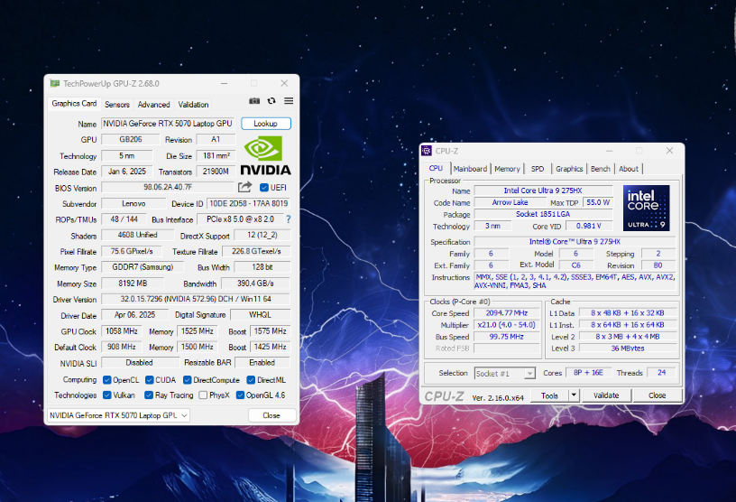Switch to the Bench tab in CPU-Z
736x502 pixels.
point(601,169)
